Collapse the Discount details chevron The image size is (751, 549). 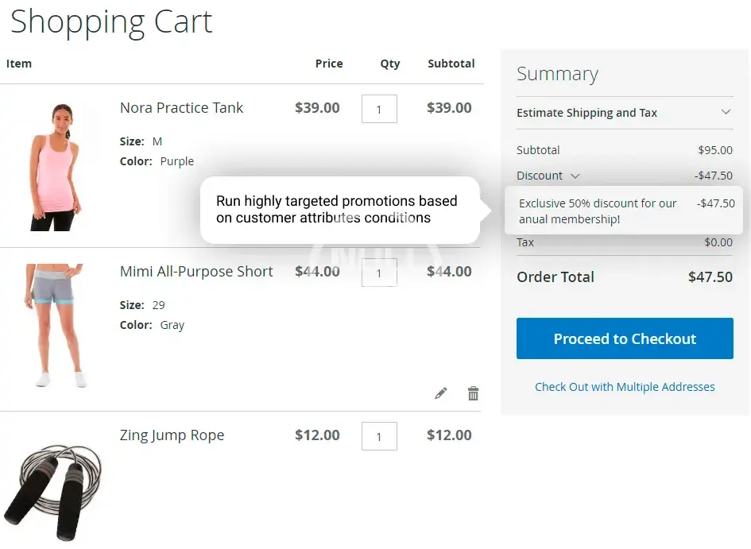(575, 176)
